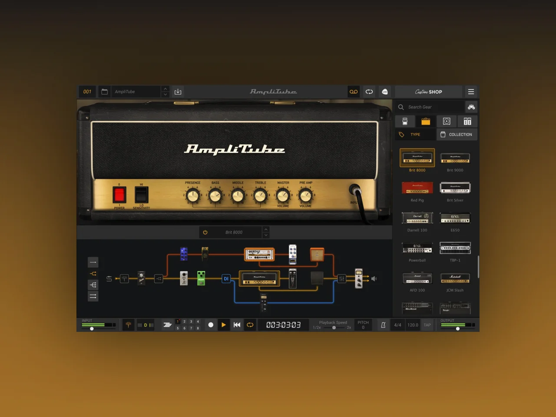
Task: Click the search magnifier icon
Action: (401, 107)
